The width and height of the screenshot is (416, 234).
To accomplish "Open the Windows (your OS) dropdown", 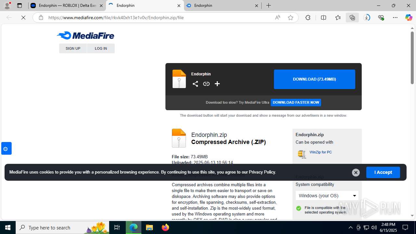I will point(327,196).
